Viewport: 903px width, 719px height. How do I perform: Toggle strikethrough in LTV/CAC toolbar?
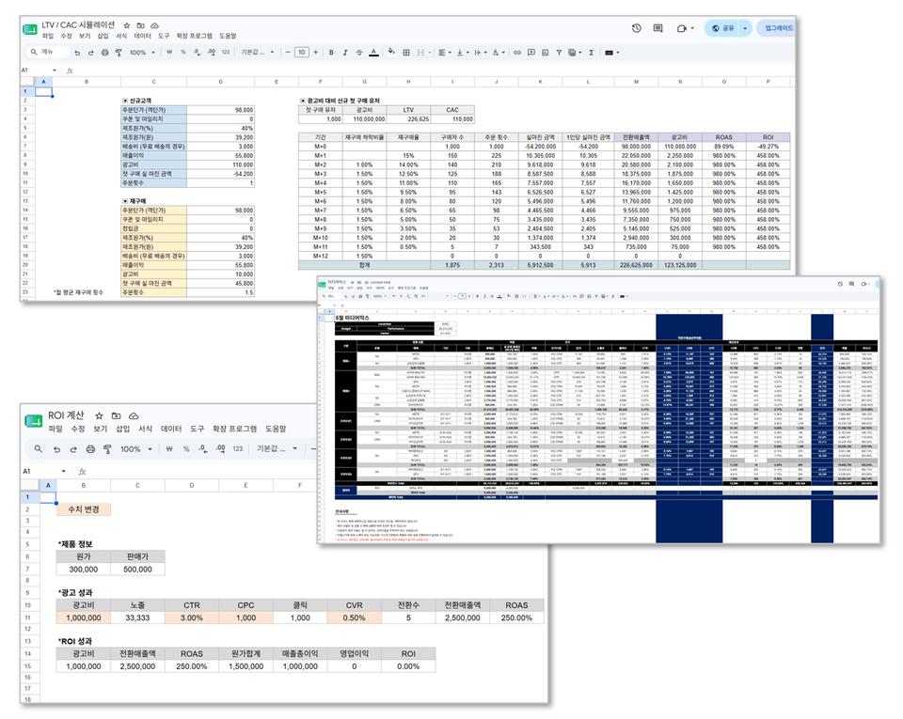pos(358,53)
